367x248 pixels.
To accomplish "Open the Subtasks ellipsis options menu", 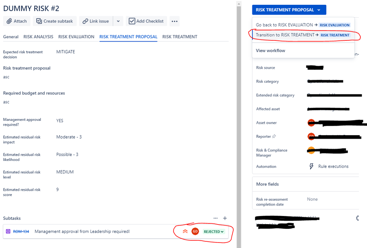I will [x=216, y=218].
